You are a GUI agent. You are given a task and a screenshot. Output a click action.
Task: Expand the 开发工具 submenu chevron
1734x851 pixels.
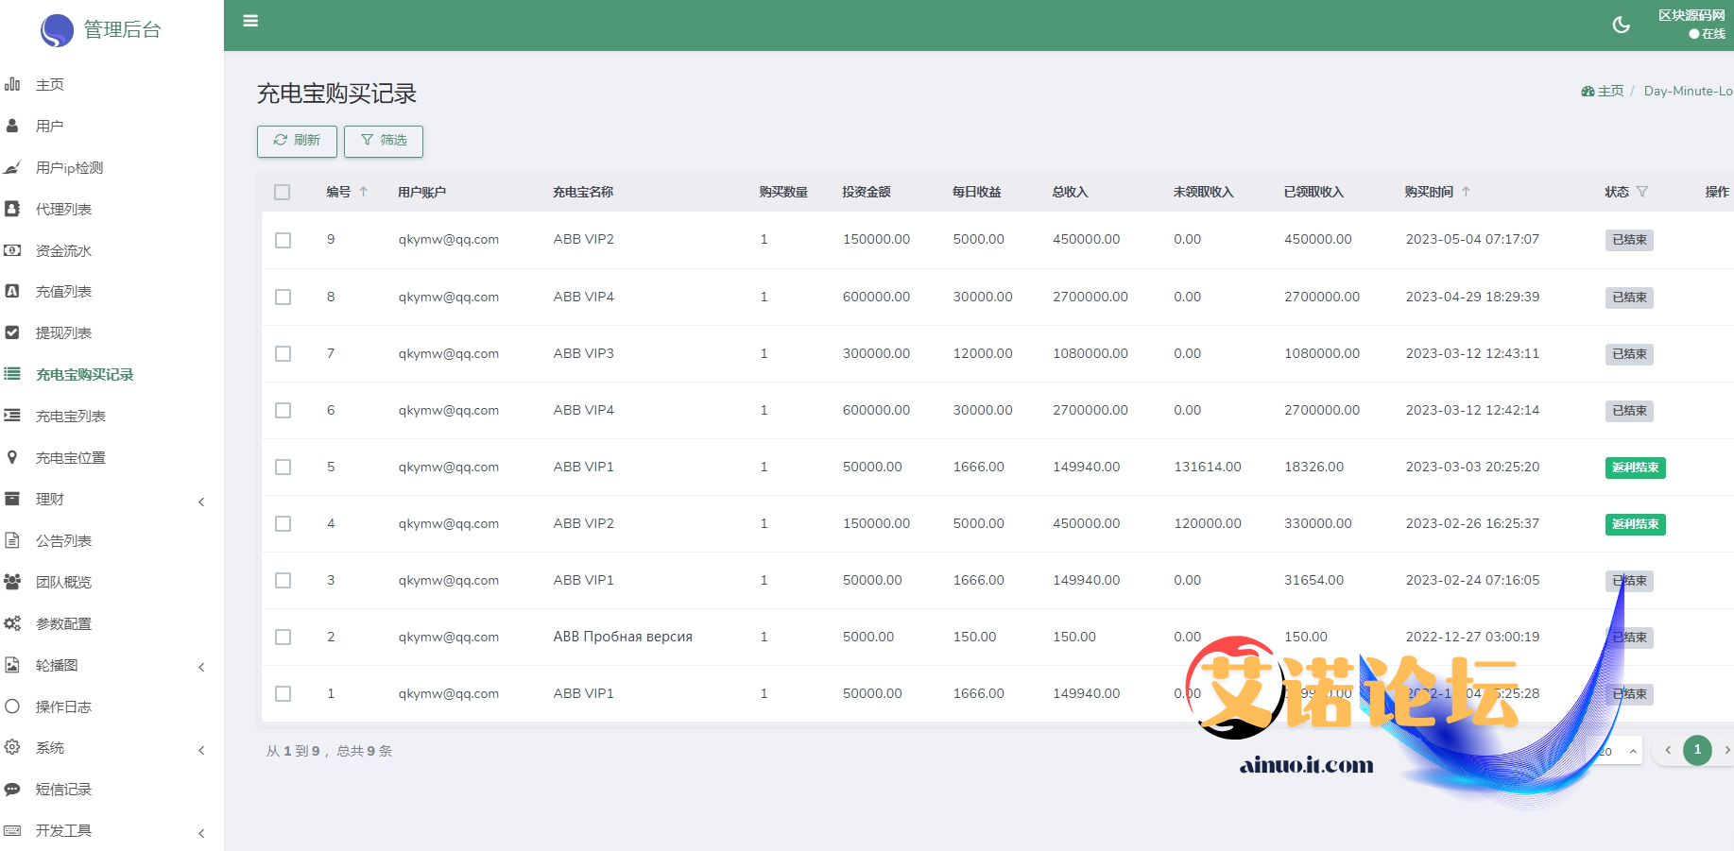coord(201,833)
